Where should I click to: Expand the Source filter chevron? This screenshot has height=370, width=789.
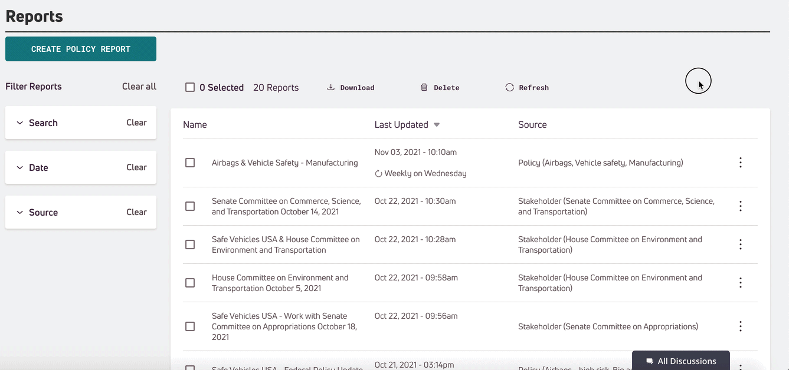click(19, 213)
